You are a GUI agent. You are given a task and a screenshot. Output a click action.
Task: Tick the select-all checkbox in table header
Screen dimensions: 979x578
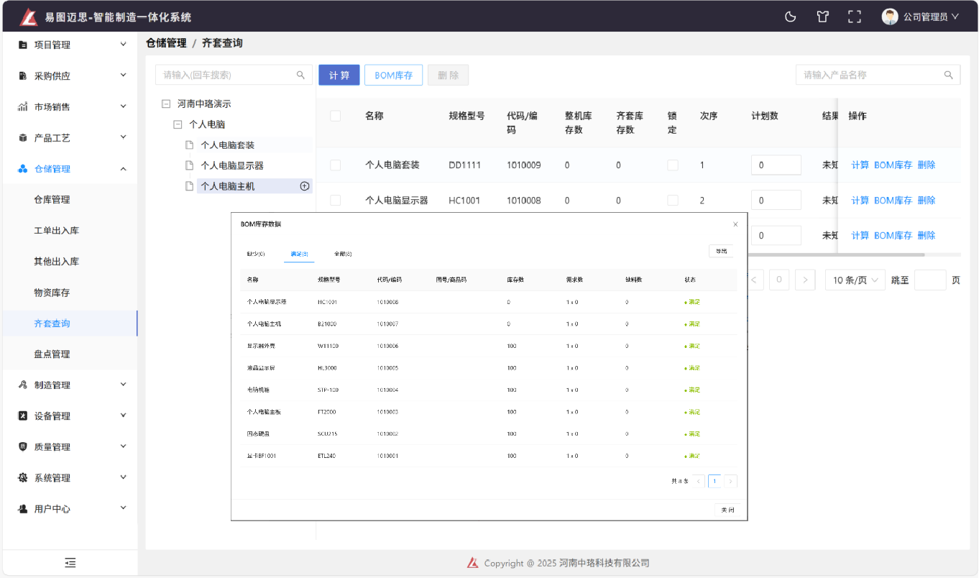pos(335,116)
